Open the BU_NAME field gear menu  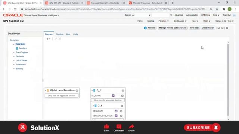122,96
